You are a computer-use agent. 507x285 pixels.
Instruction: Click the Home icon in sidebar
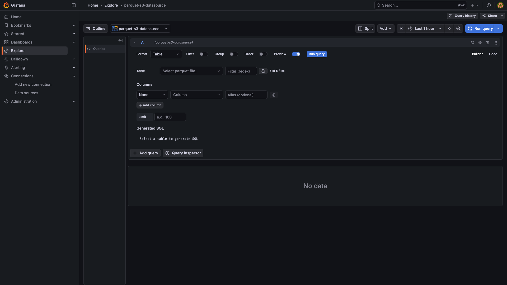[6, 17]
